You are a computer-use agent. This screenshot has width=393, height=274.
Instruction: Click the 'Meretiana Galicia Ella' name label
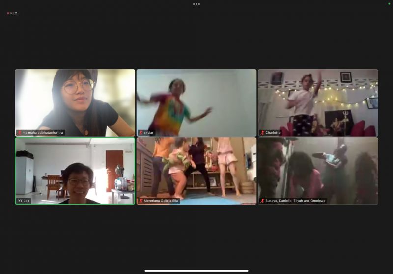161,201
